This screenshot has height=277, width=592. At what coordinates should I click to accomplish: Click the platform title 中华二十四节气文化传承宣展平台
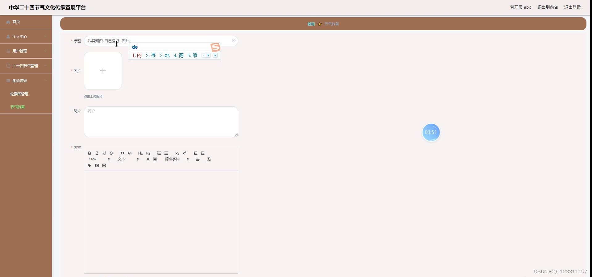[x=47, y=7]
